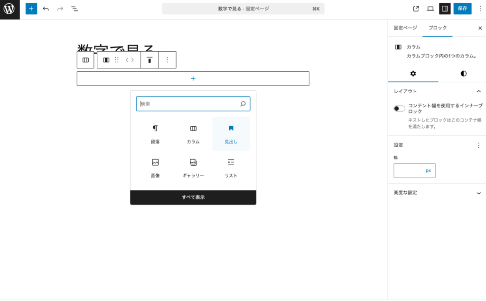Open the document overview list view
Image resolution: width=486 pixels, height=301 pixels.
(x=75, y=9)
